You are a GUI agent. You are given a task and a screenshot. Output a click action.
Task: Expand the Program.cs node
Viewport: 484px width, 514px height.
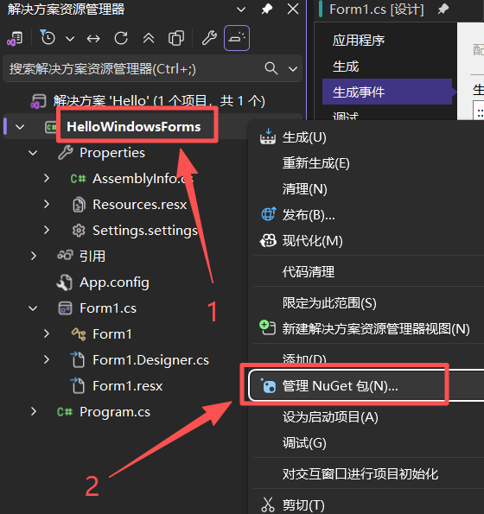[33, 412]
